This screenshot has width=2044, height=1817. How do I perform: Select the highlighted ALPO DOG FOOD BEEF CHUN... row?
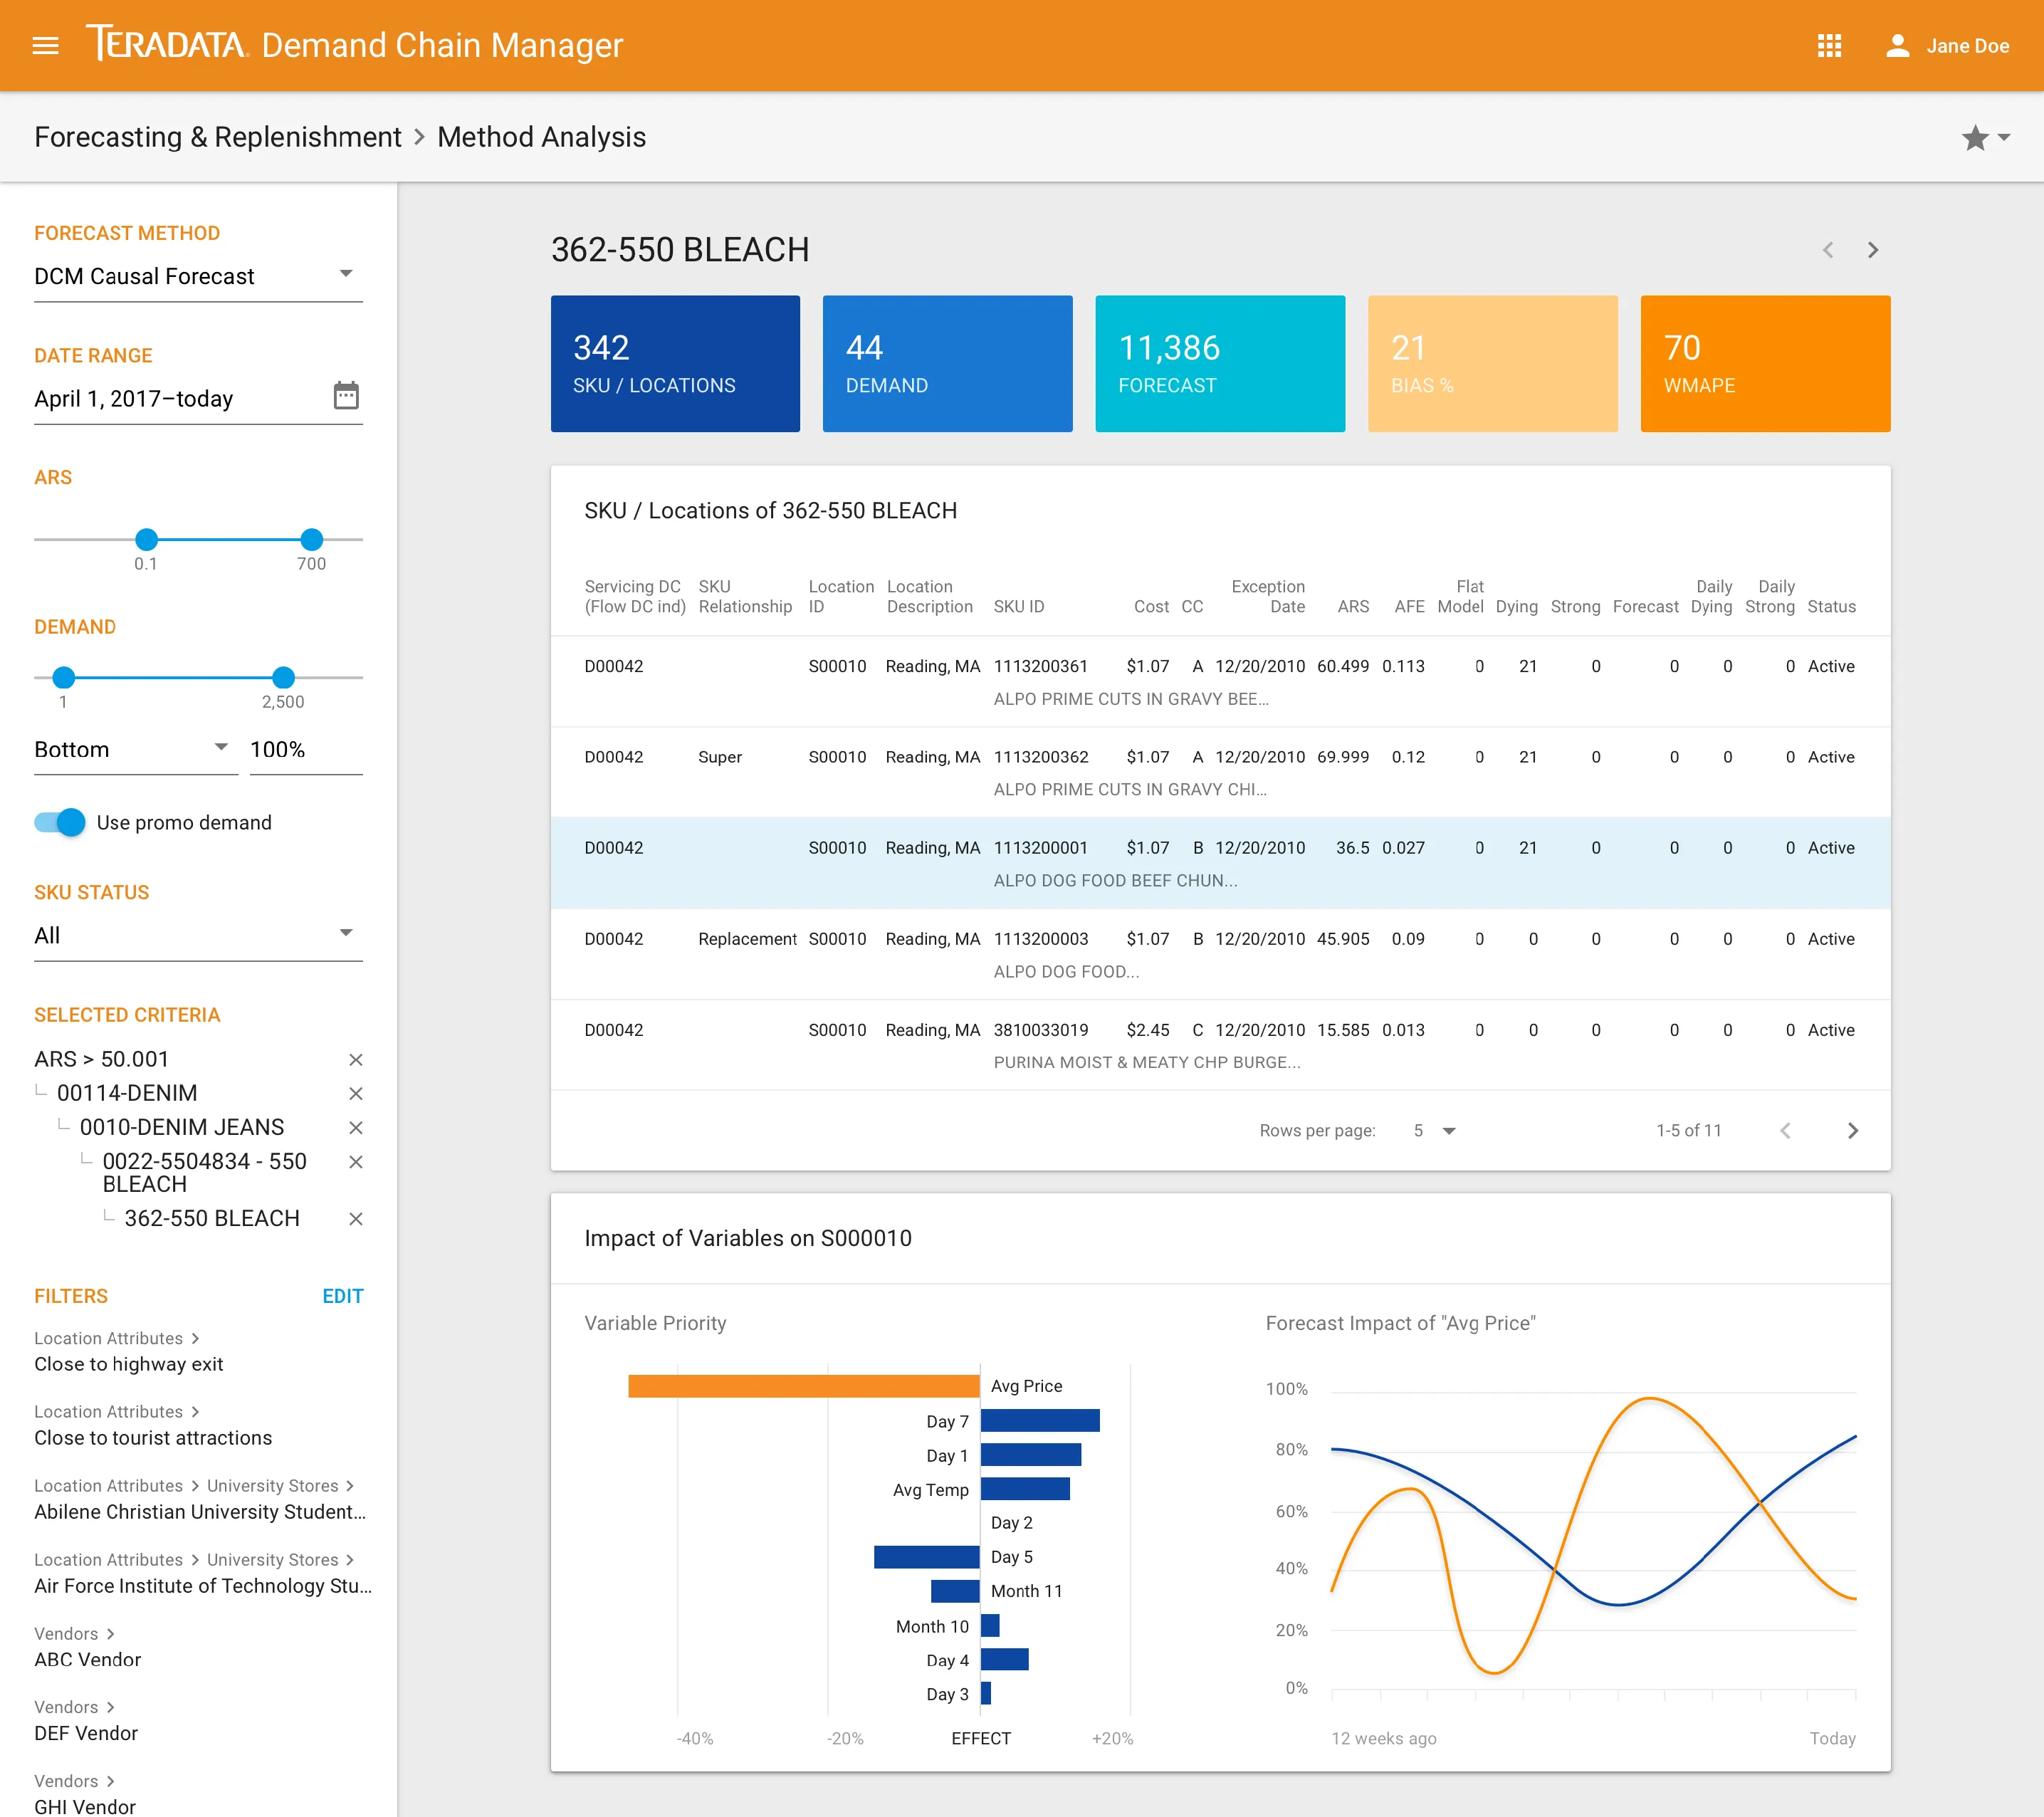[1220, 864]
